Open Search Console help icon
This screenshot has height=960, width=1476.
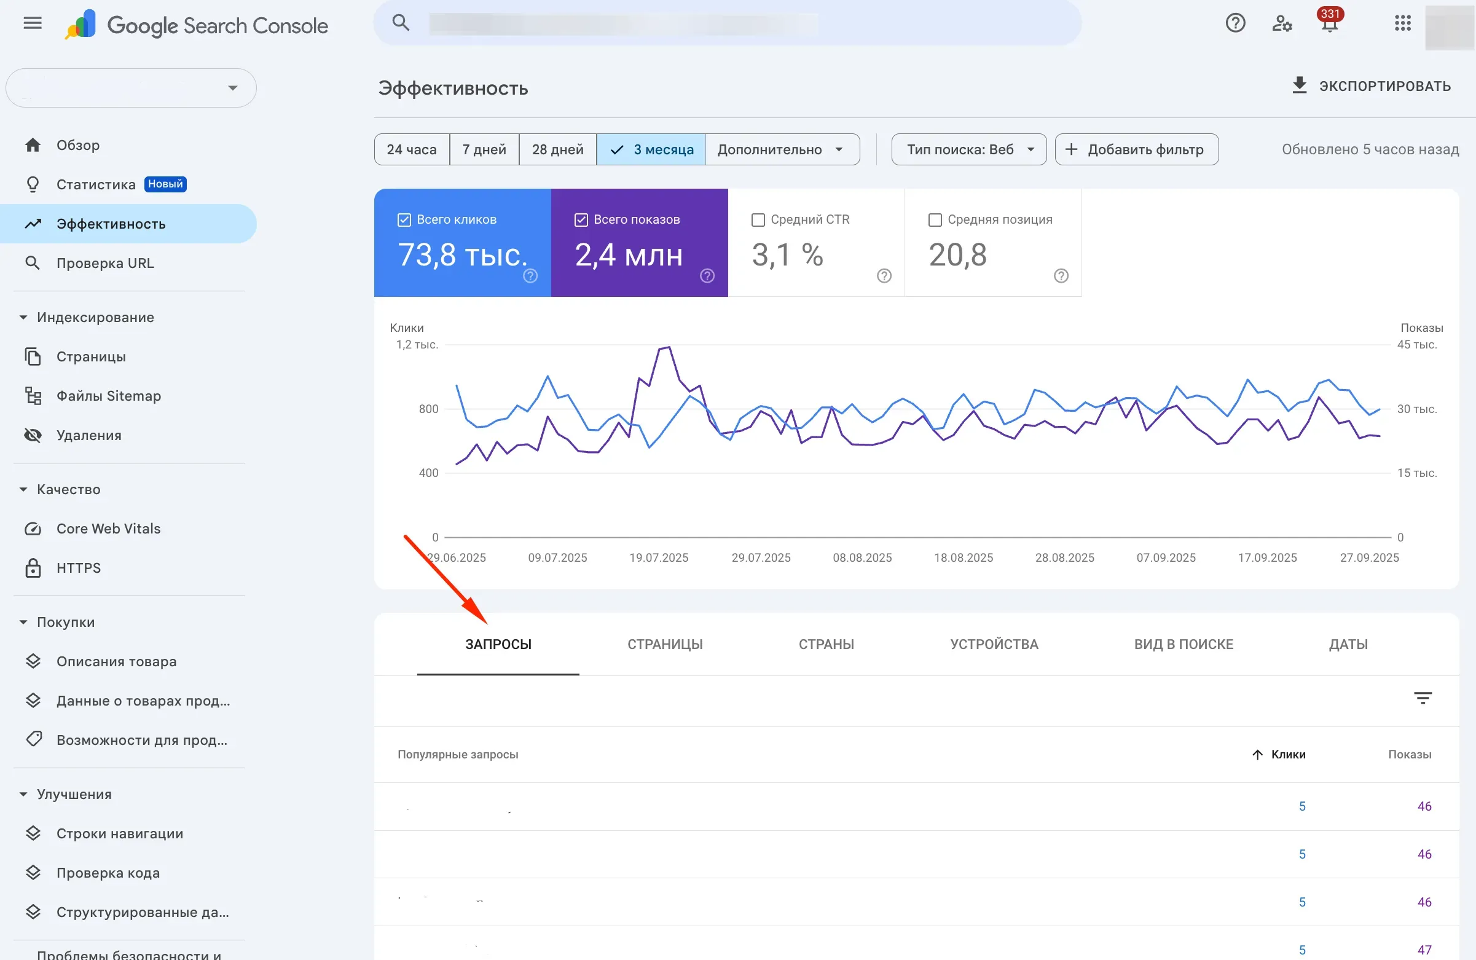point(1235,23)
